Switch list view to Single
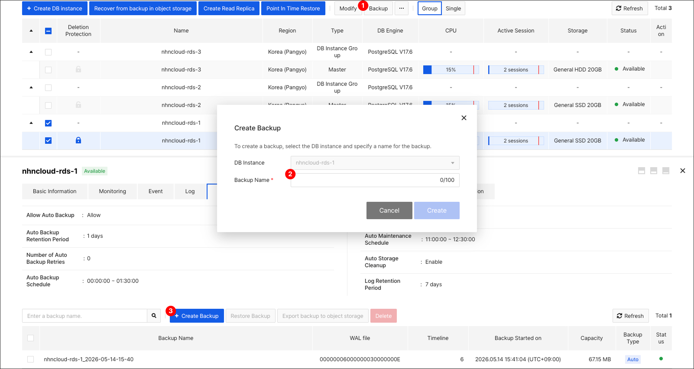Viewport: 694px width, 369px height. pos(454,8)
